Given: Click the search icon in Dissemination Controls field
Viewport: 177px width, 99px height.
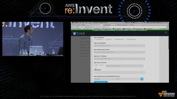Looking at the screenshot, I should coord(95,52).
